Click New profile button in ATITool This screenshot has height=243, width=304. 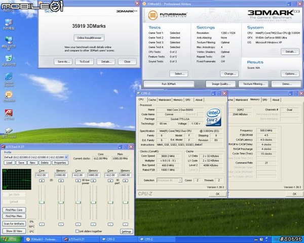(32, 163)
